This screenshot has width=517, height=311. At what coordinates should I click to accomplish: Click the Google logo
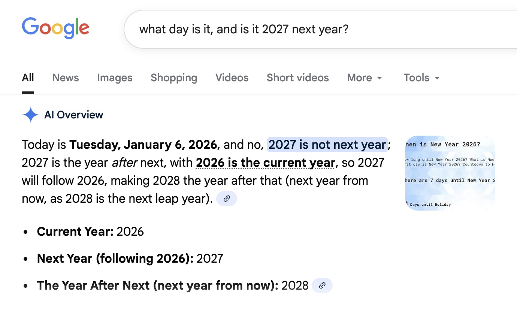(55, 28)
